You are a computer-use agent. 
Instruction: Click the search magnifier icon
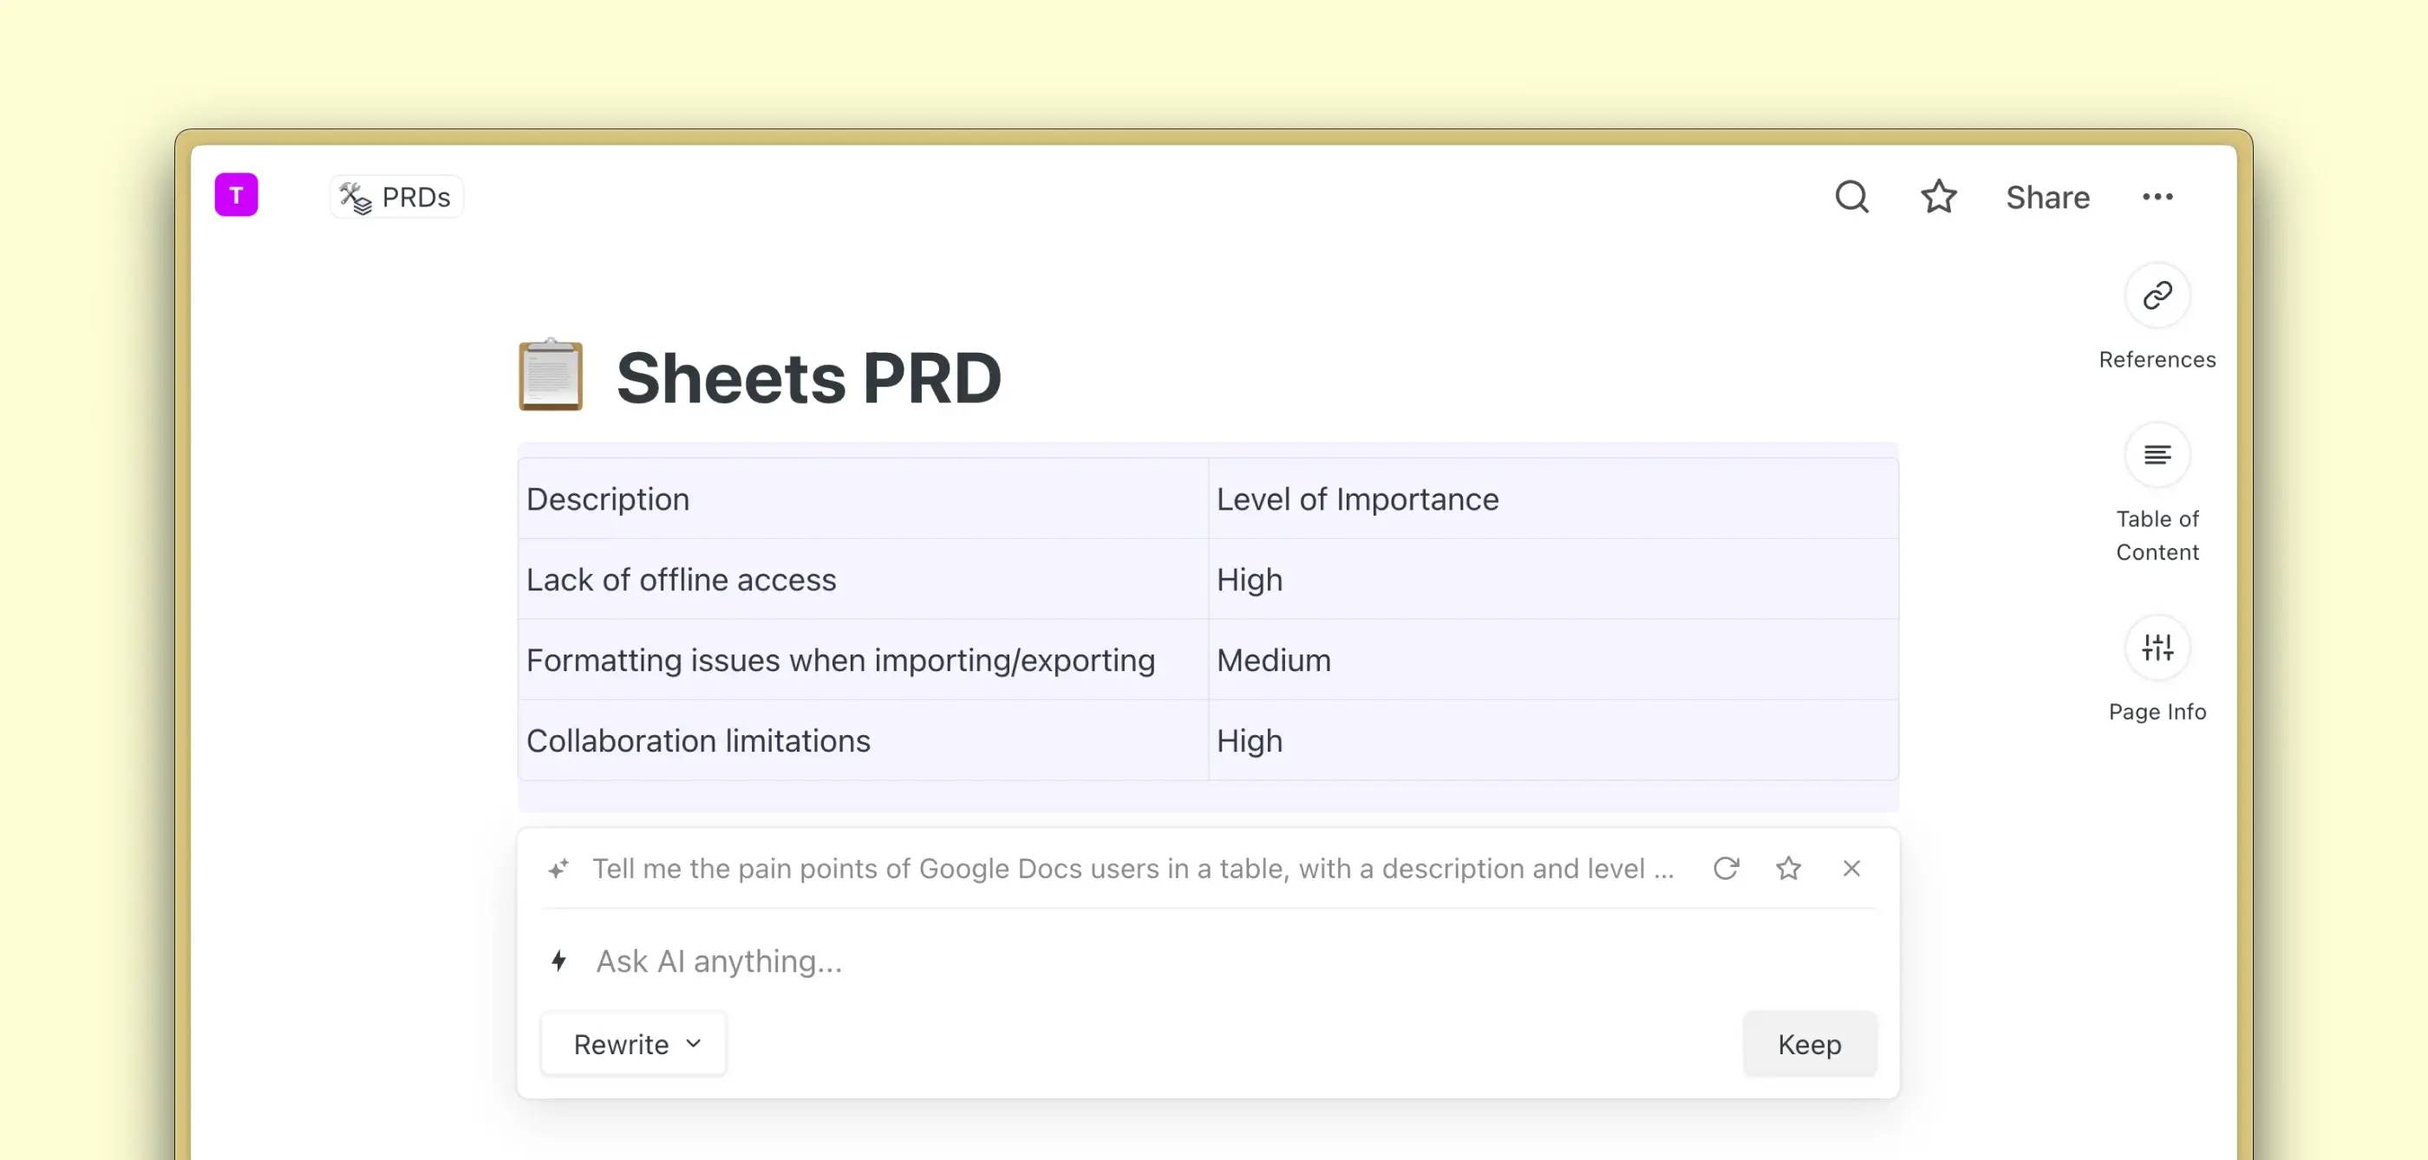coord(1851,197)
